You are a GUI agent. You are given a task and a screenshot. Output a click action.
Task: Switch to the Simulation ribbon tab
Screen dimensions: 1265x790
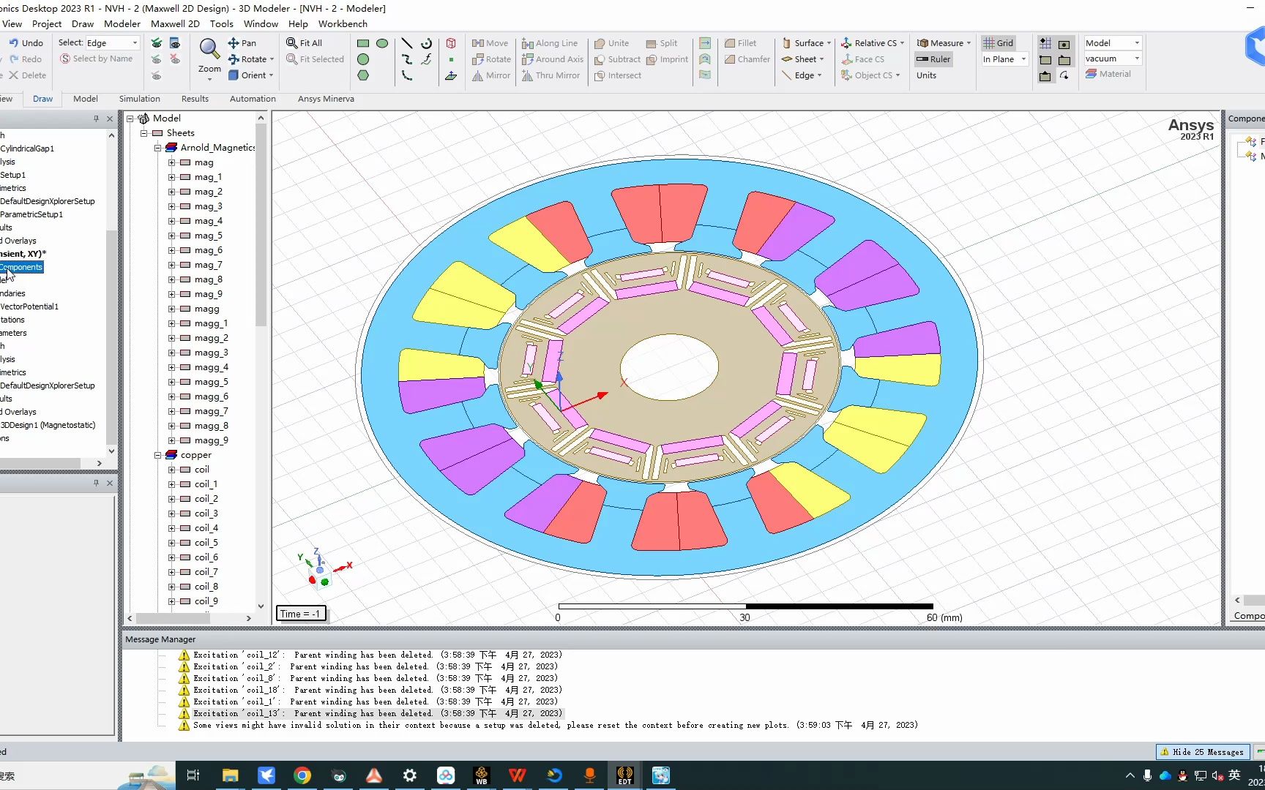(x=139, y=99)
